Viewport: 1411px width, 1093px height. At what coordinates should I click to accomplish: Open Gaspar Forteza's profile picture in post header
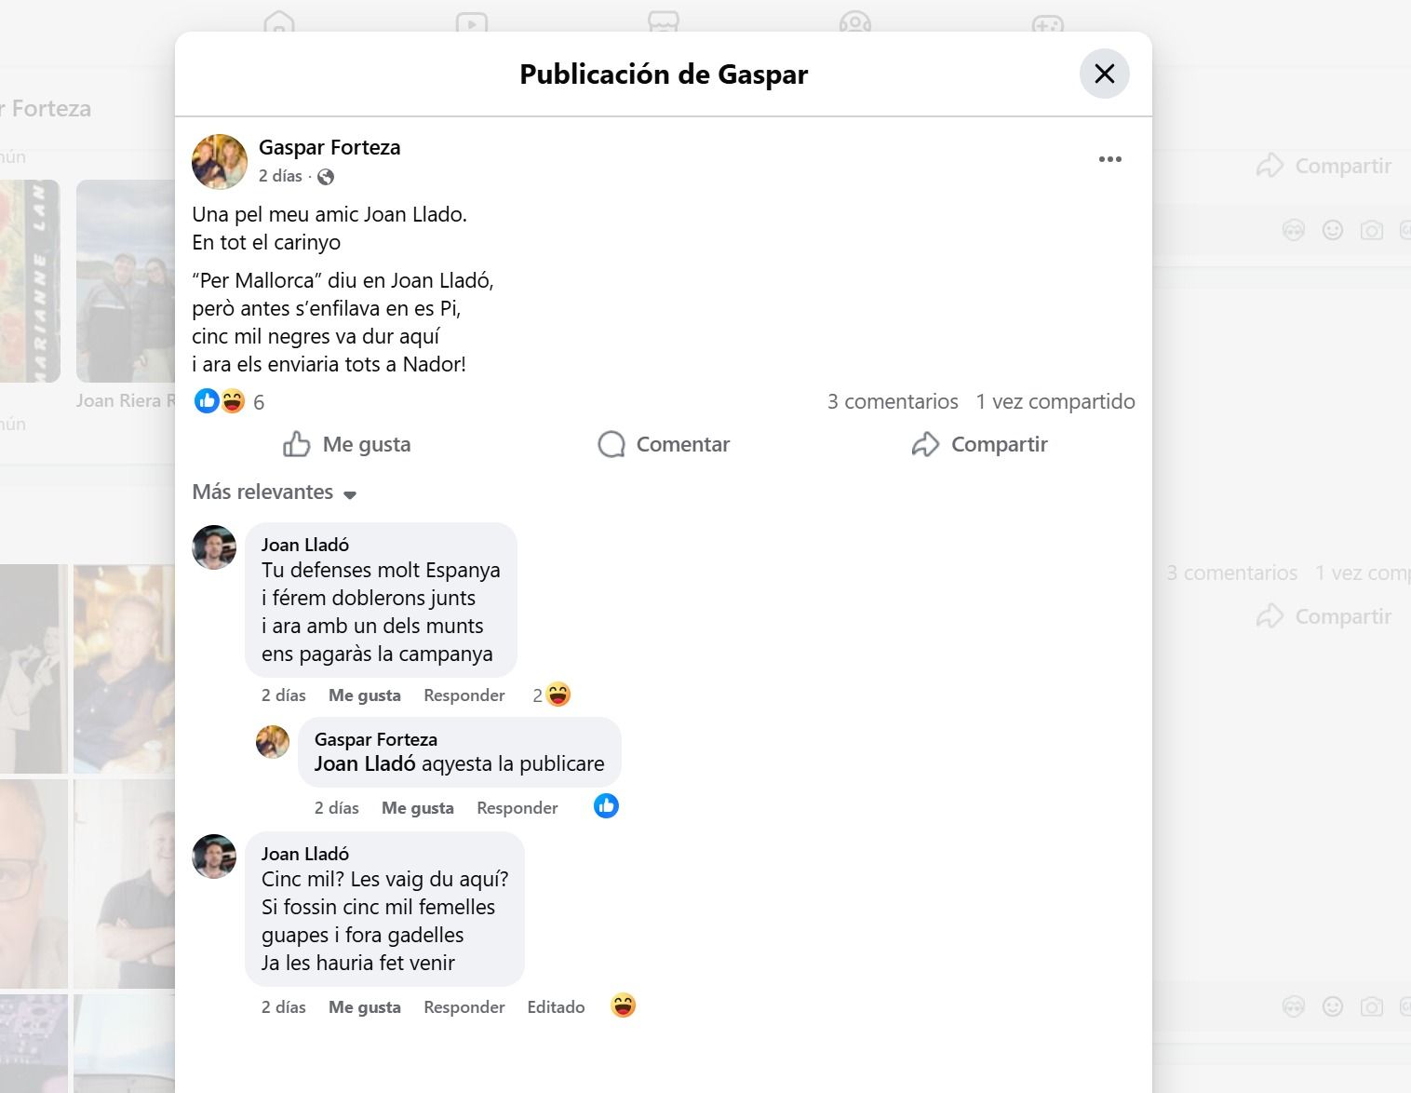220,161
